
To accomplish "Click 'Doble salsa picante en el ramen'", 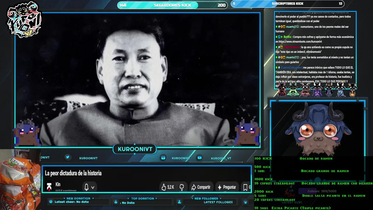I will coord(334,196).
